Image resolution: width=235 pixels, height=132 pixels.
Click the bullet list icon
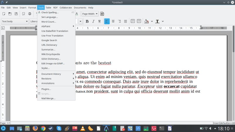(139, 21)
